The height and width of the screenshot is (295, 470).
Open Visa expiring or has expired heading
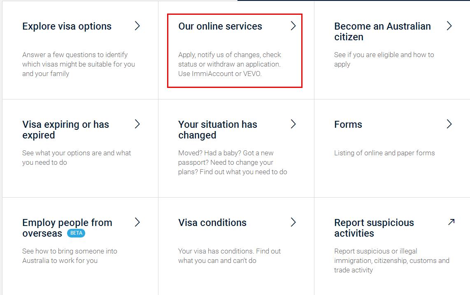pyautogui.click(x=65, y=130)
